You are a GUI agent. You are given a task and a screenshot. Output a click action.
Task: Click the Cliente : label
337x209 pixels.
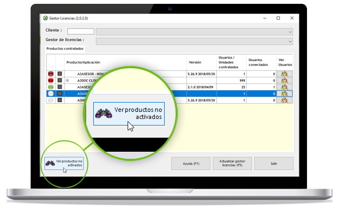point(53,30)
